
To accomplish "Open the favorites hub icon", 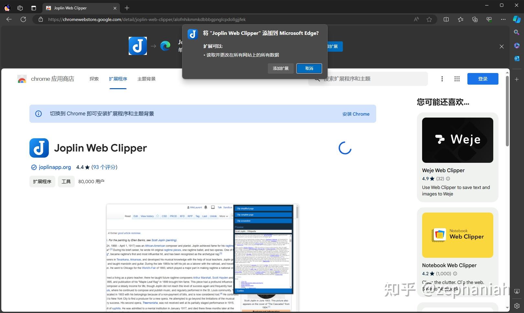I will tap(460, 19).
